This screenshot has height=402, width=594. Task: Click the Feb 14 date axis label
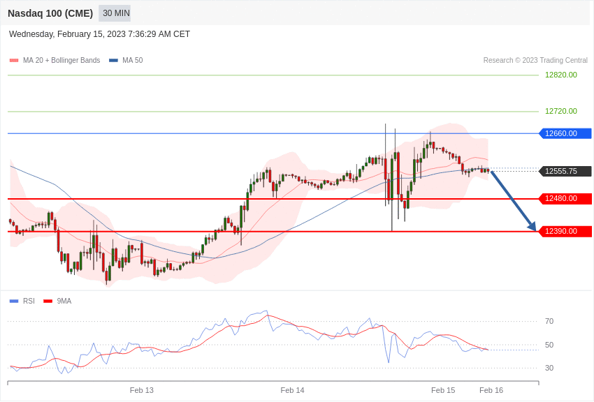pyautogui.click(x=292, y=390)
